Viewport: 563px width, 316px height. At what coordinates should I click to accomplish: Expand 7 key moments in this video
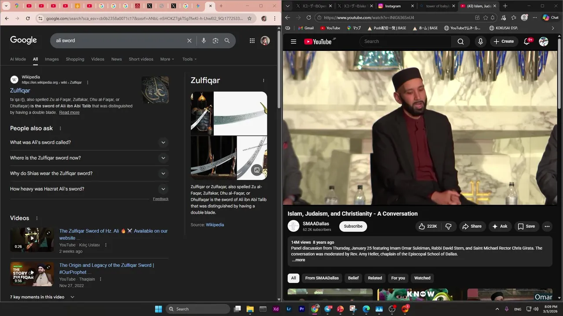tap(42, 297)
